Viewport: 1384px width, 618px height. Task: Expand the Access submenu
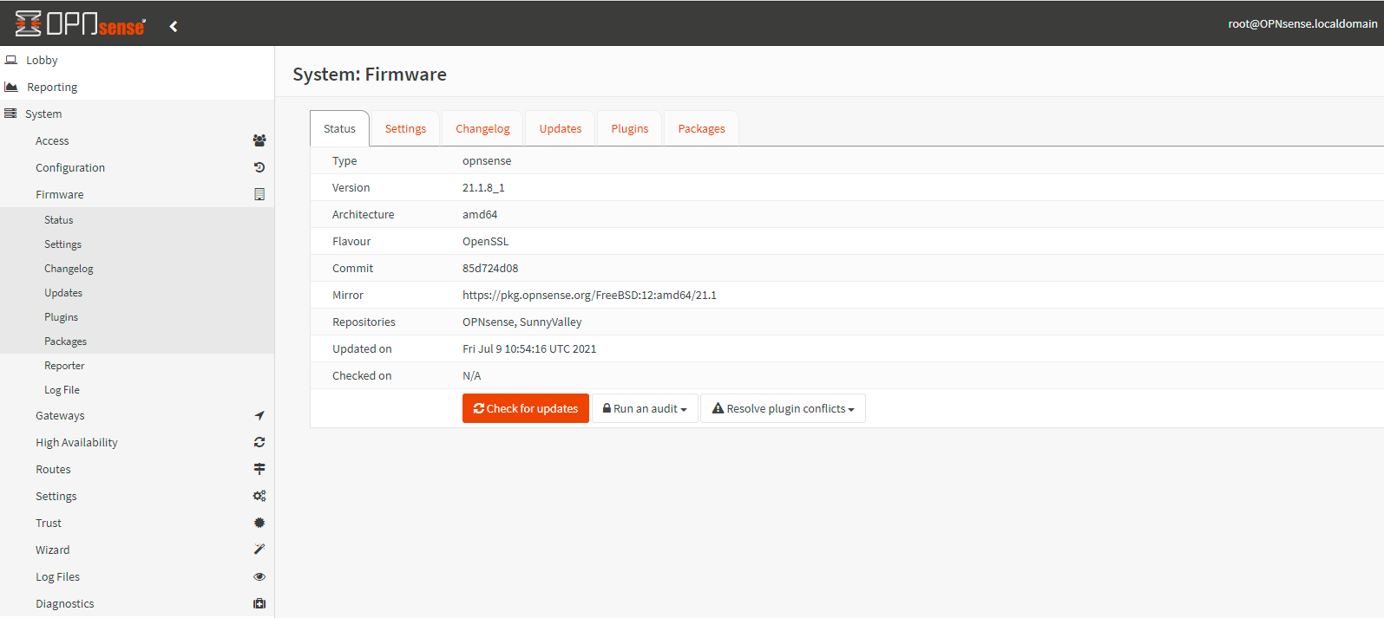point(137,140)
